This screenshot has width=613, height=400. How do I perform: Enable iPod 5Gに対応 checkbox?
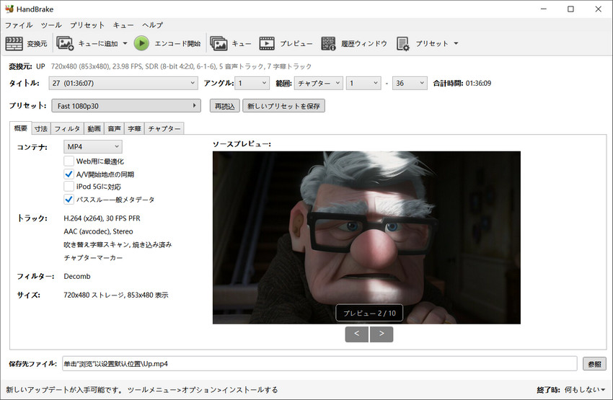[69, 187]
